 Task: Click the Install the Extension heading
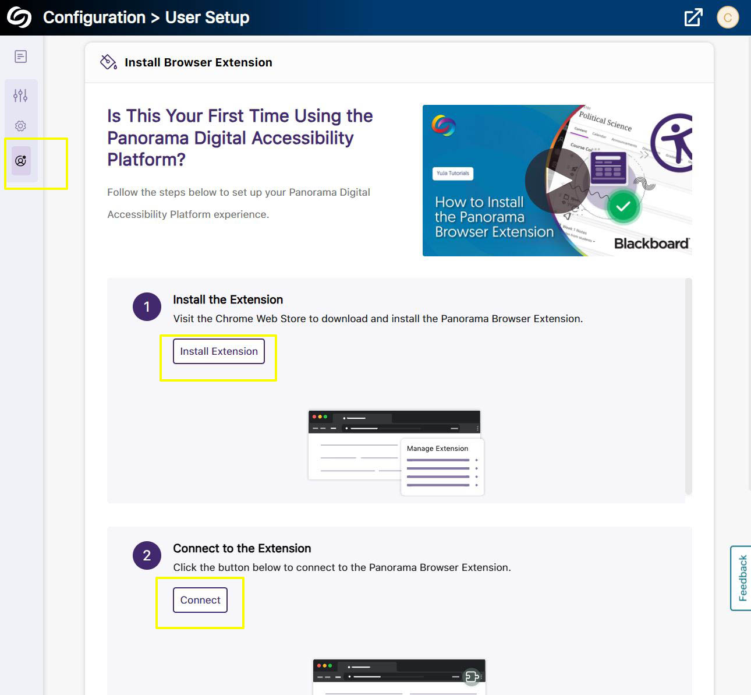pos(228,299)
